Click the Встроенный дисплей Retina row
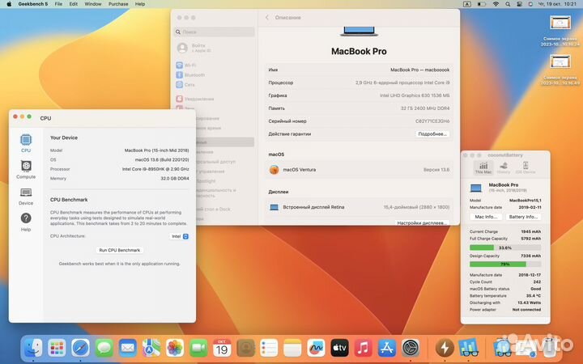This screenshot has height=364, width=583. click(x=359, y=207)
